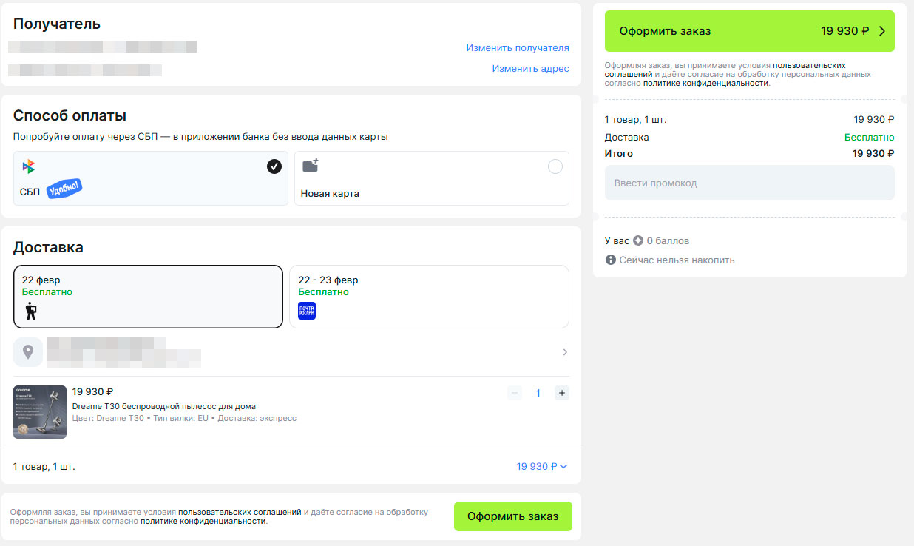
Task: Open пользовательских соглашений link in sidebar
Action: (725, 70)
